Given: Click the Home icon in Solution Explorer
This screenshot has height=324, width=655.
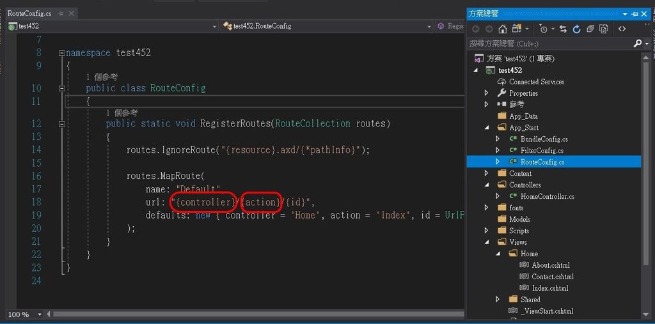Looking at the screenshot, I should [x=503, y=29].
